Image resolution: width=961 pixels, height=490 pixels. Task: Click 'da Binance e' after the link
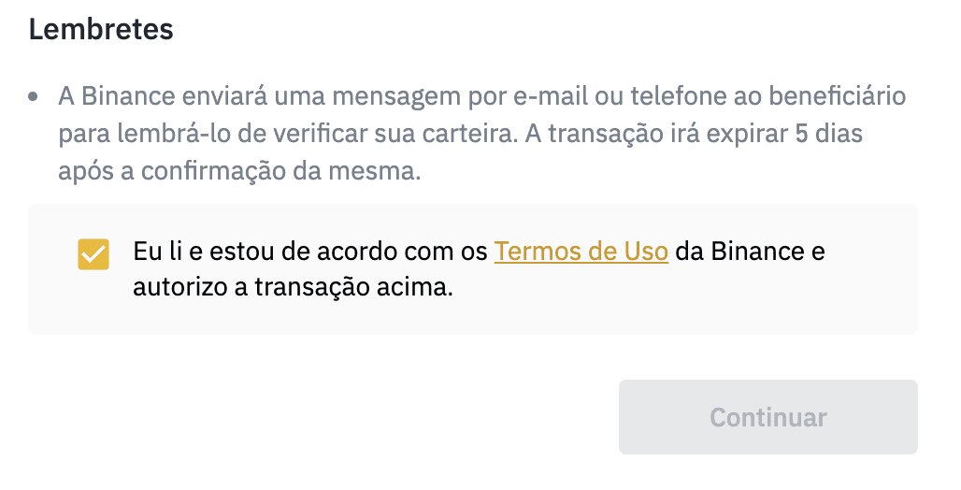pos(750,252)
